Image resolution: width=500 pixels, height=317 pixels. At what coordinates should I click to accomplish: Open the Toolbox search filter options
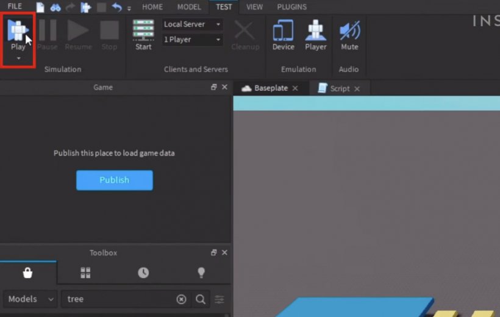coord(220,299)
